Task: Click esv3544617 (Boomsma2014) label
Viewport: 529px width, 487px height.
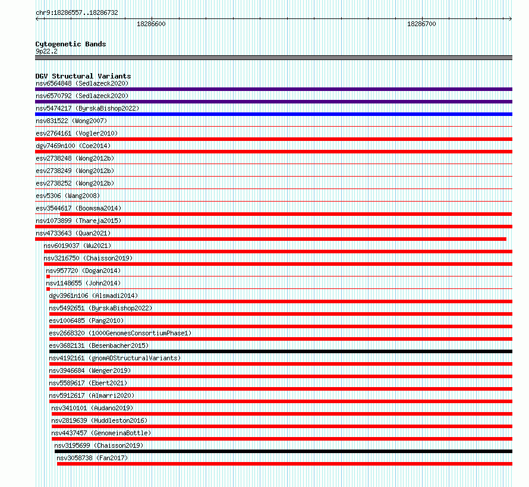Action: pos(78,208)
